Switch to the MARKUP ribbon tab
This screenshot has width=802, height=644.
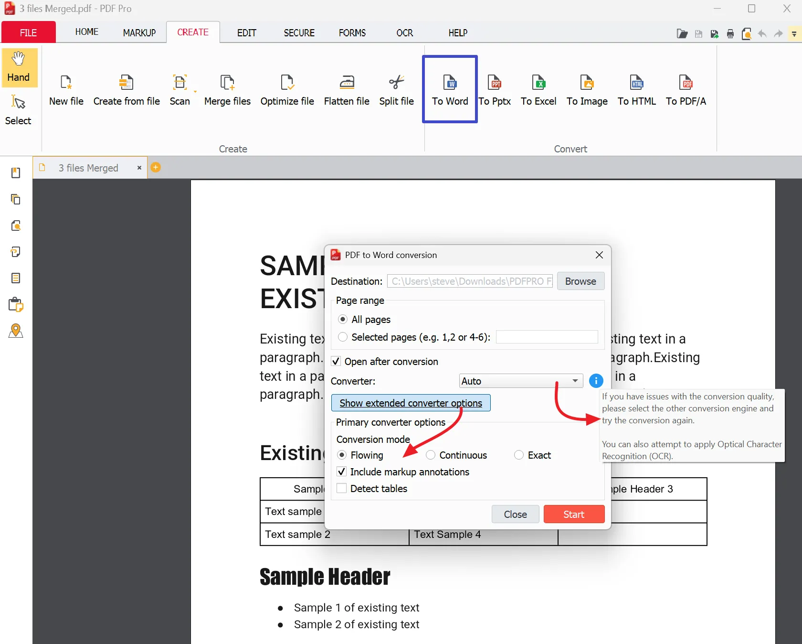(x=139, y=32)
